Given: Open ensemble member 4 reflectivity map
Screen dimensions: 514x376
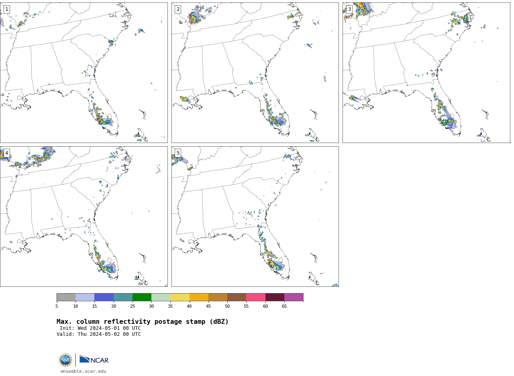Looking at the screenshot, I should tap(84, 217).
